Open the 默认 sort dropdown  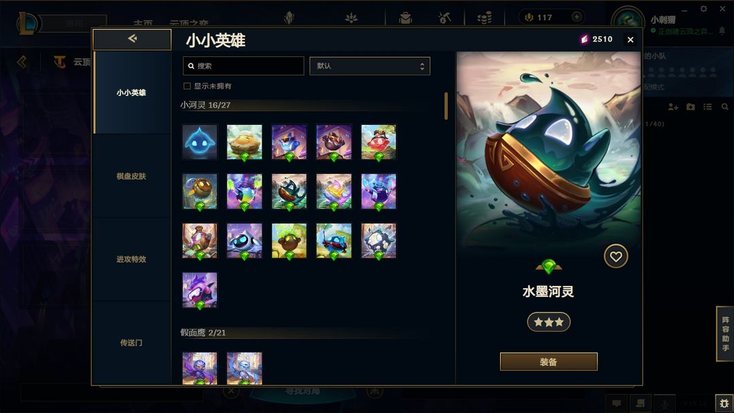pos(370,66)
